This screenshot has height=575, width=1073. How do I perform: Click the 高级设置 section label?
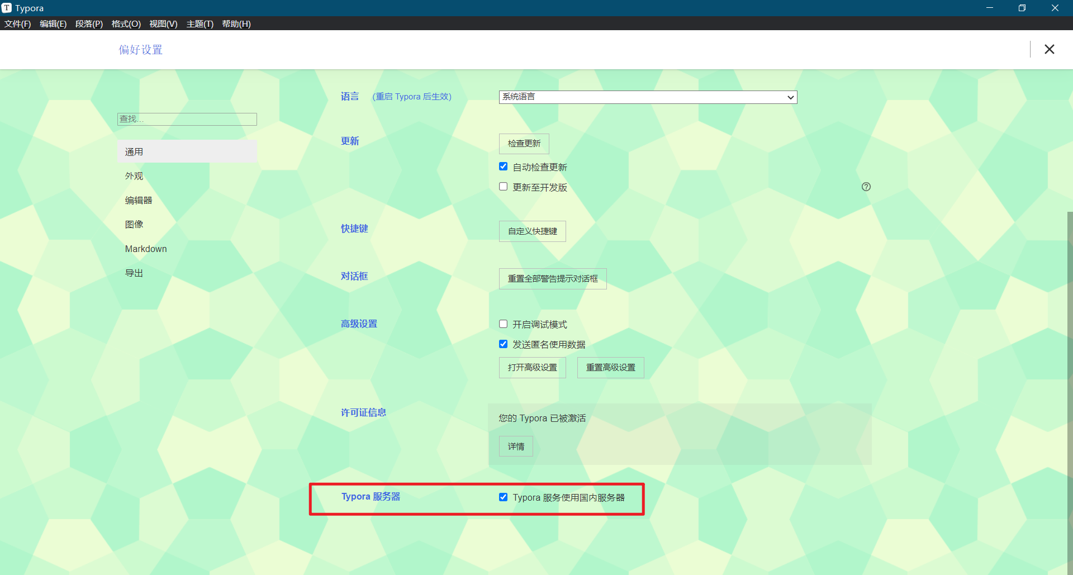tap(359, 324)
